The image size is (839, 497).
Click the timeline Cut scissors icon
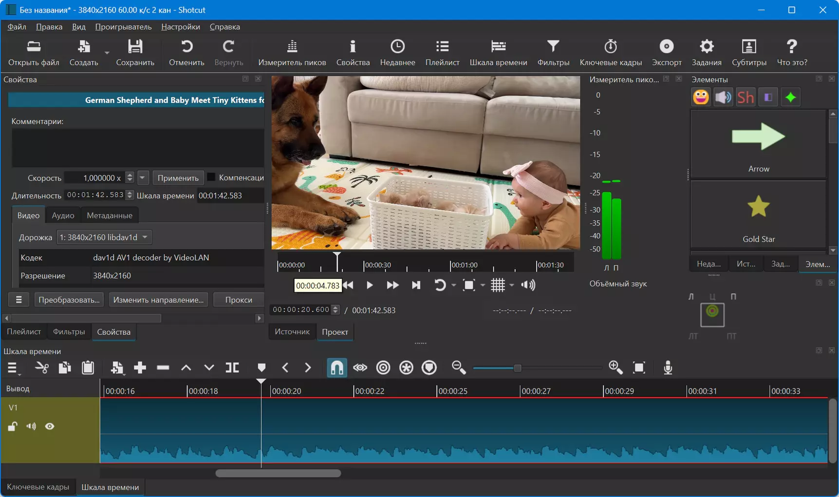point(42,367)
